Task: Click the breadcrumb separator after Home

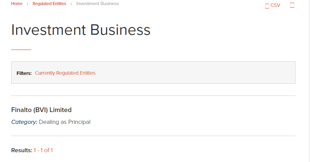Action: click(27, 4)
